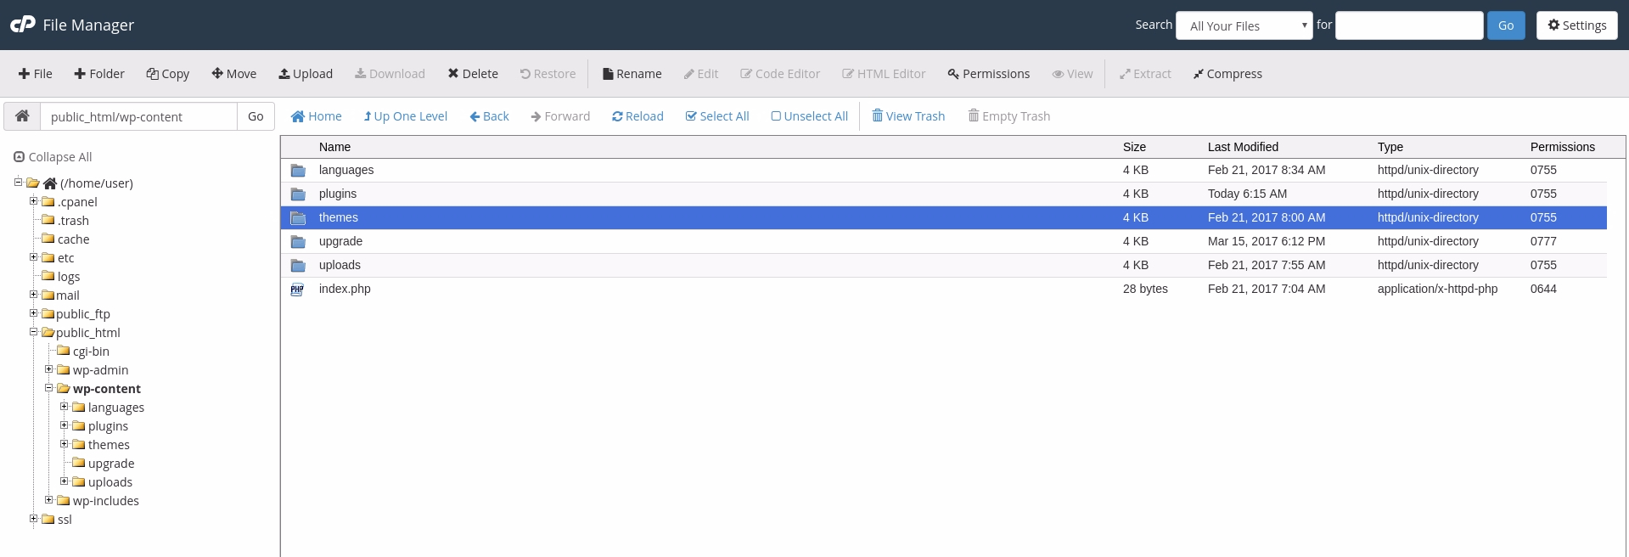Click Unselect All files
Image resolution: width=1629 pixels, height=557 pixels.
(x=808, y=116)
